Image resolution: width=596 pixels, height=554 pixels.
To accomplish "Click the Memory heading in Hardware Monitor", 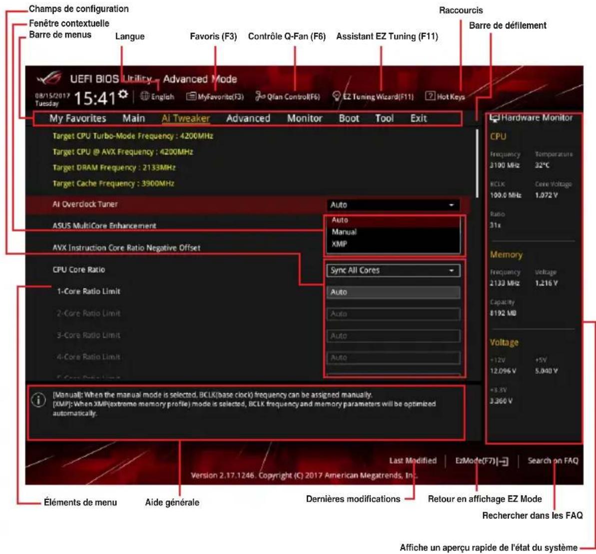I will (506, 255).
